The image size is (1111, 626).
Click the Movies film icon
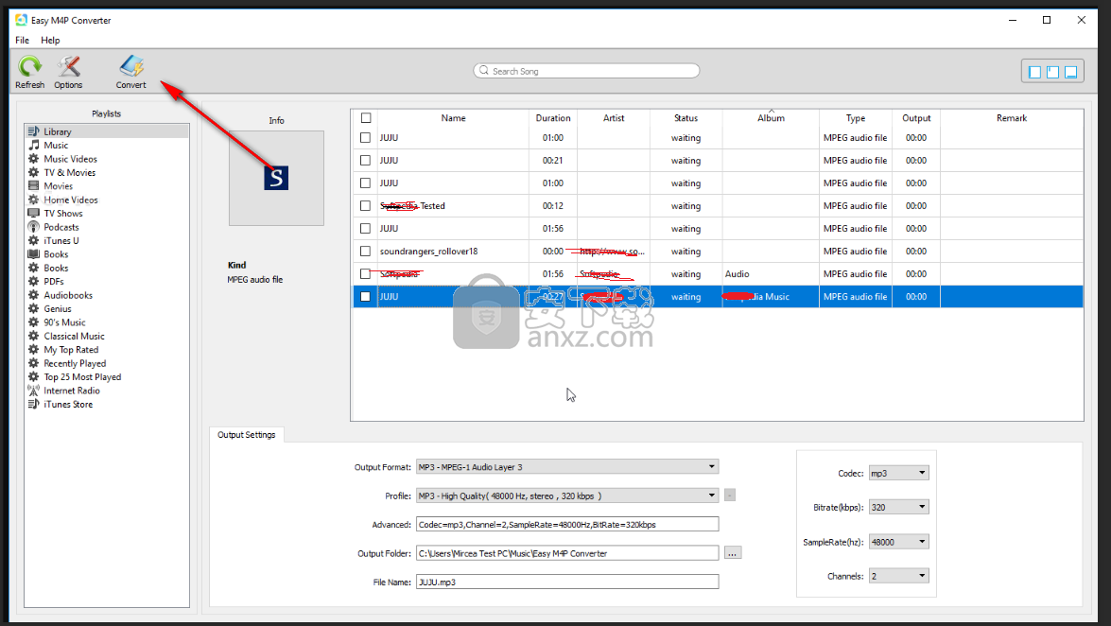pyautogui.click(x=33, y=185)
